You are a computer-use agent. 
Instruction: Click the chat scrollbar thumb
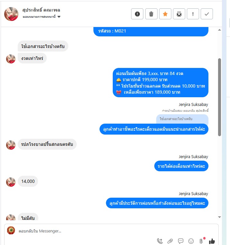tap(219, 97)
